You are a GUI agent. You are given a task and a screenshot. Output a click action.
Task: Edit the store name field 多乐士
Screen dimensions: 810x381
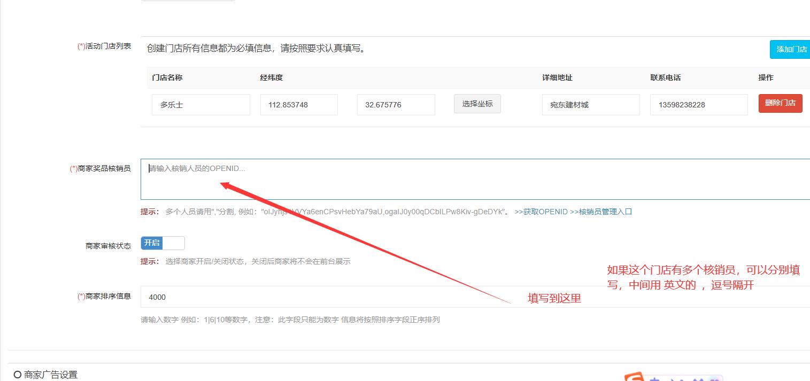tap(201, 105)
